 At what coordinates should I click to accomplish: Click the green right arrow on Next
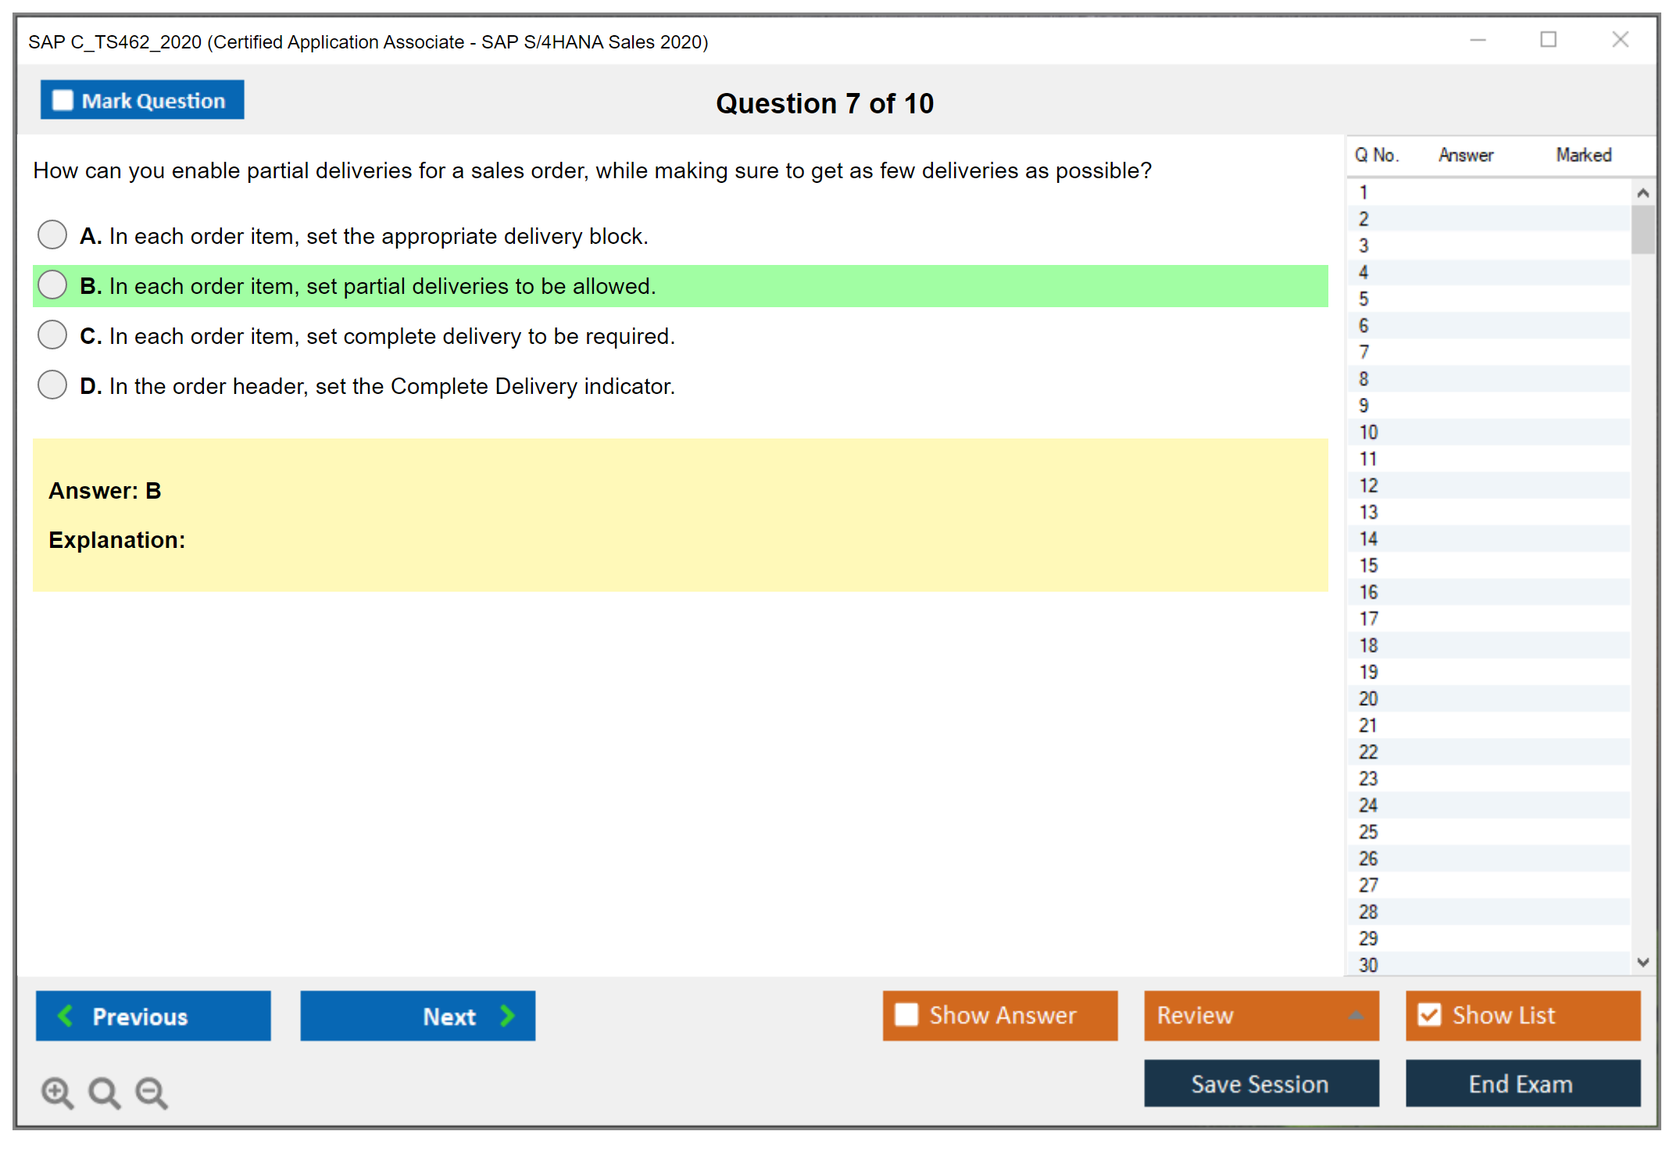coord(508,1015)
